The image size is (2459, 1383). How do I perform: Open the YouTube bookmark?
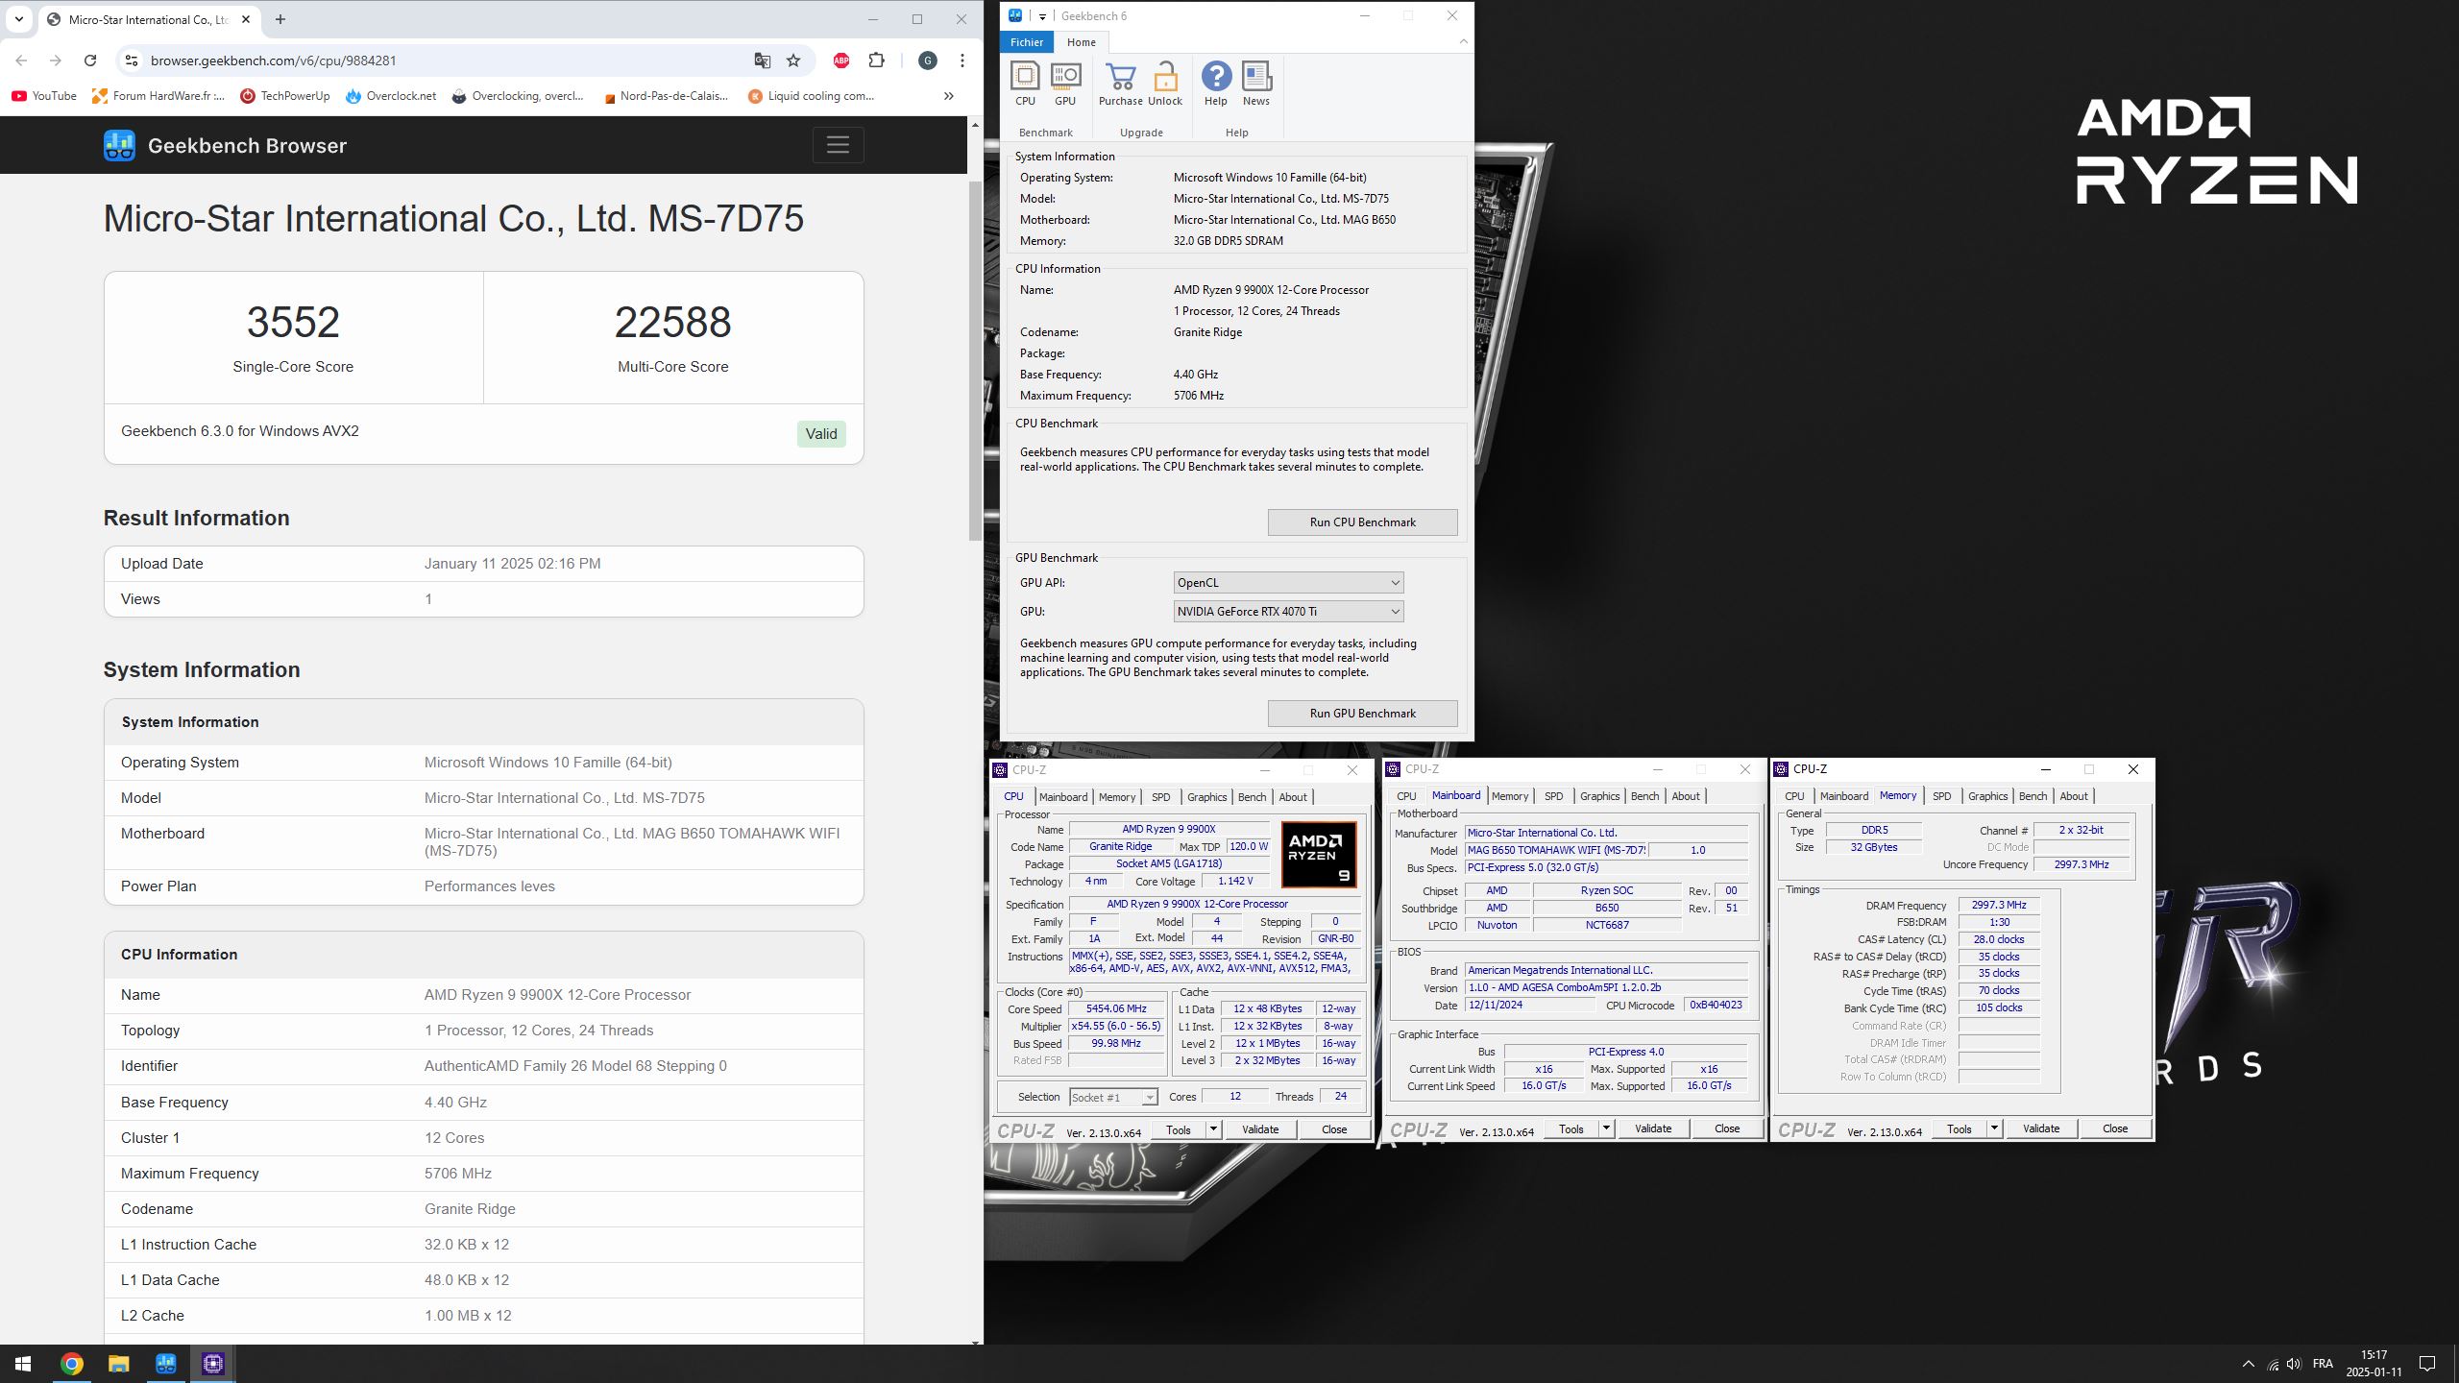click(x=44, y=96)
